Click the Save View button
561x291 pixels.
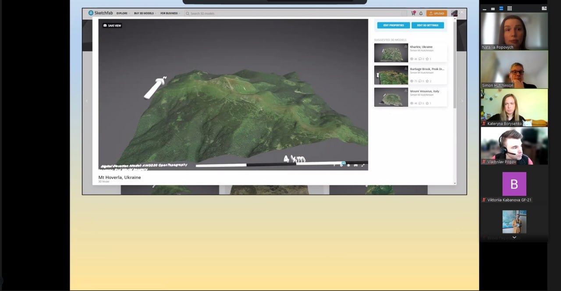112,25
